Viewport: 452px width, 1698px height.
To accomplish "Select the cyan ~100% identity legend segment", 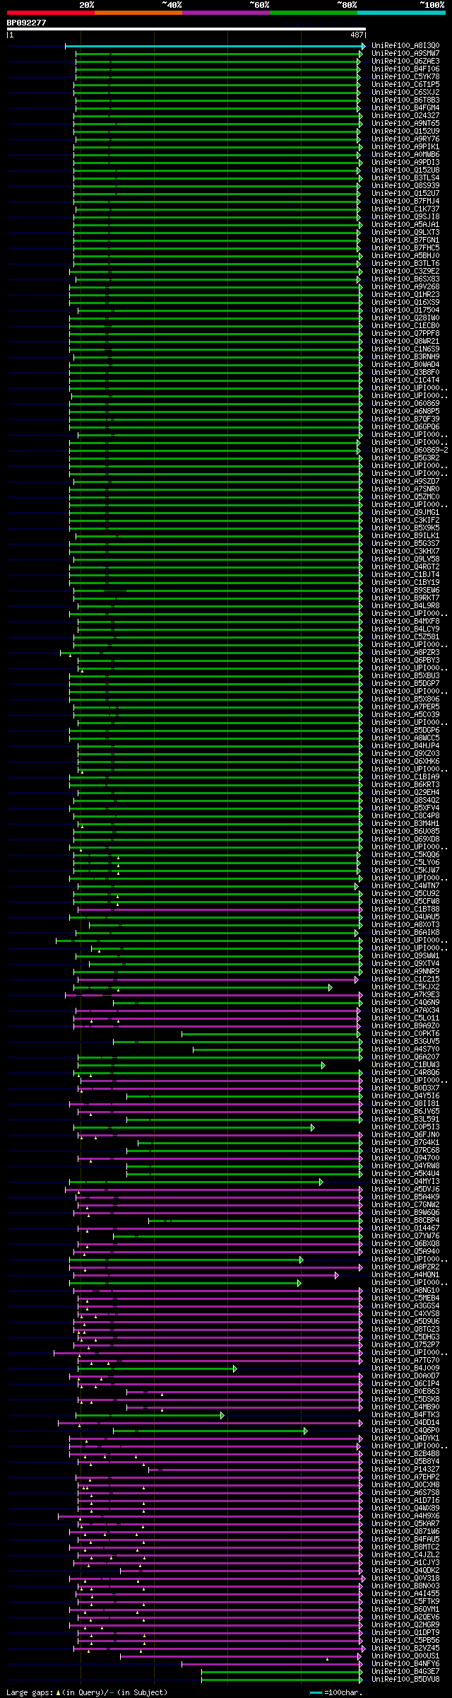I will (401, 13).
